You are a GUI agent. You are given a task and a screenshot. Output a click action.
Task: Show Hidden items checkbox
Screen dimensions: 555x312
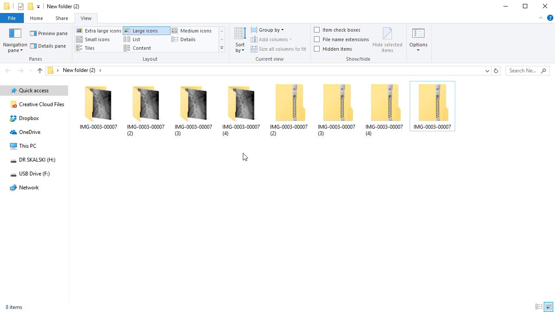tap(317, 49)
